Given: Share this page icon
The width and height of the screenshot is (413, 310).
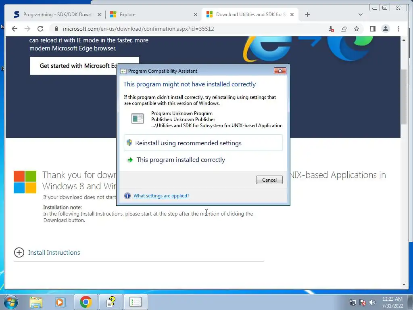Looking at the screenshot, I should 344,29.
